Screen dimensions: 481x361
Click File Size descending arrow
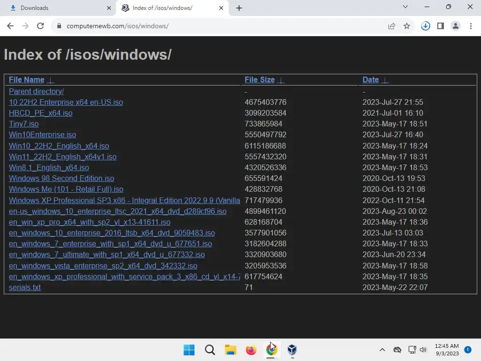[281, 80]
